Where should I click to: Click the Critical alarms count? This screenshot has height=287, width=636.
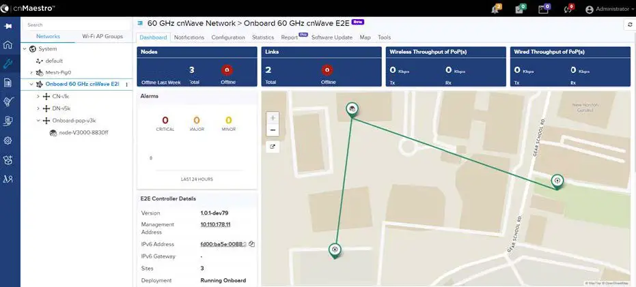pyautogui.click(x=165, y=120)
